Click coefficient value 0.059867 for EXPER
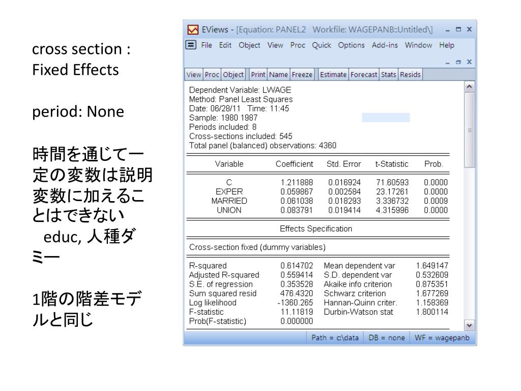Viewport: 521px width, 391px height. coord(297,192)
